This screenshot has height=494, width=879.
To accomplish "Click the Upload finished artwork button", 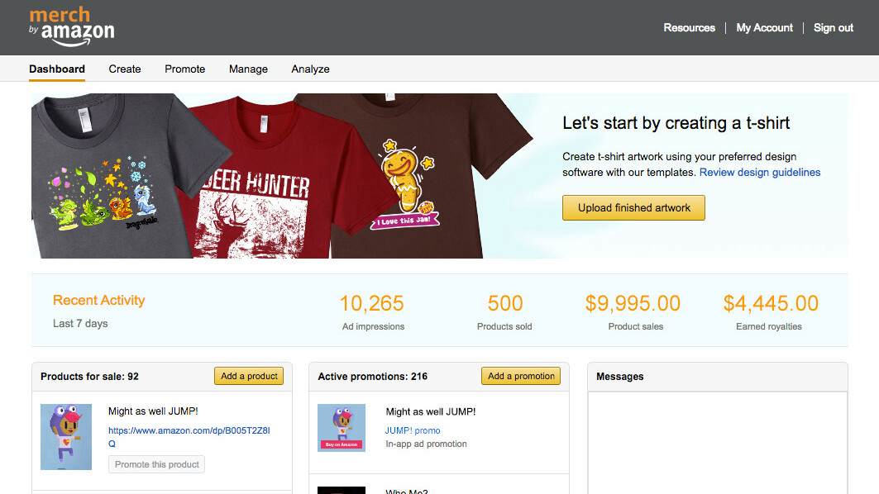I will 633,207.
